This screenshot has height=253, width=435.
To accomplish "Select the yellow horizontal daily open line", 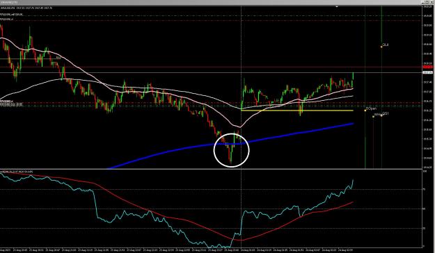I will point(296,111).
